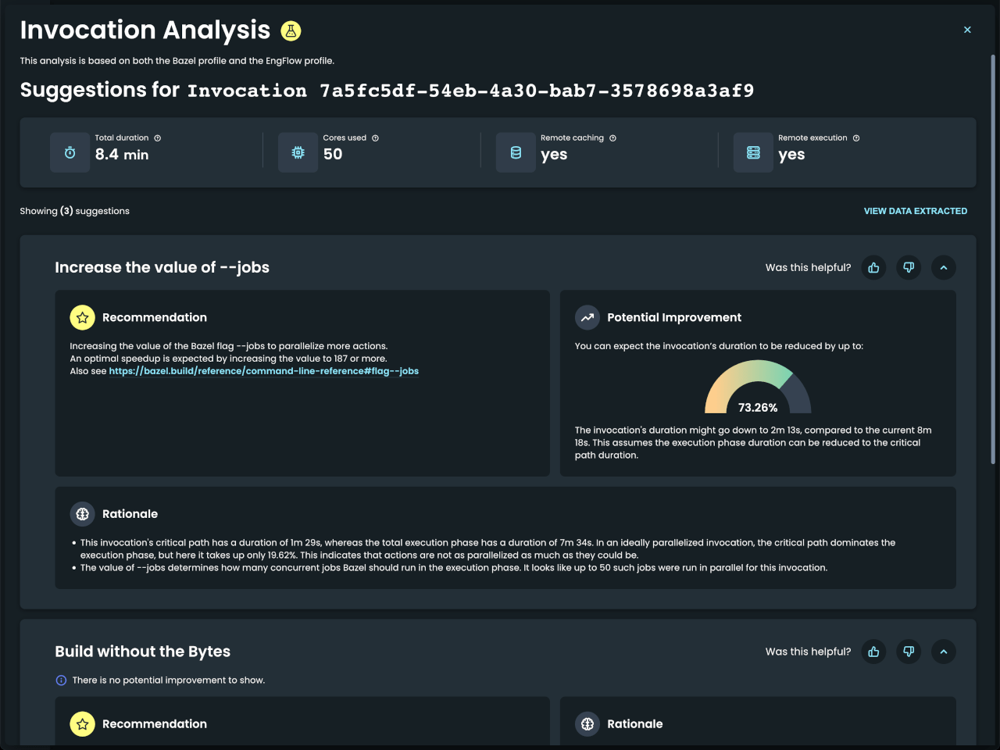Give thumbs down to the jobs suggestion
The image size is (1000, 750).
[909, 267]
